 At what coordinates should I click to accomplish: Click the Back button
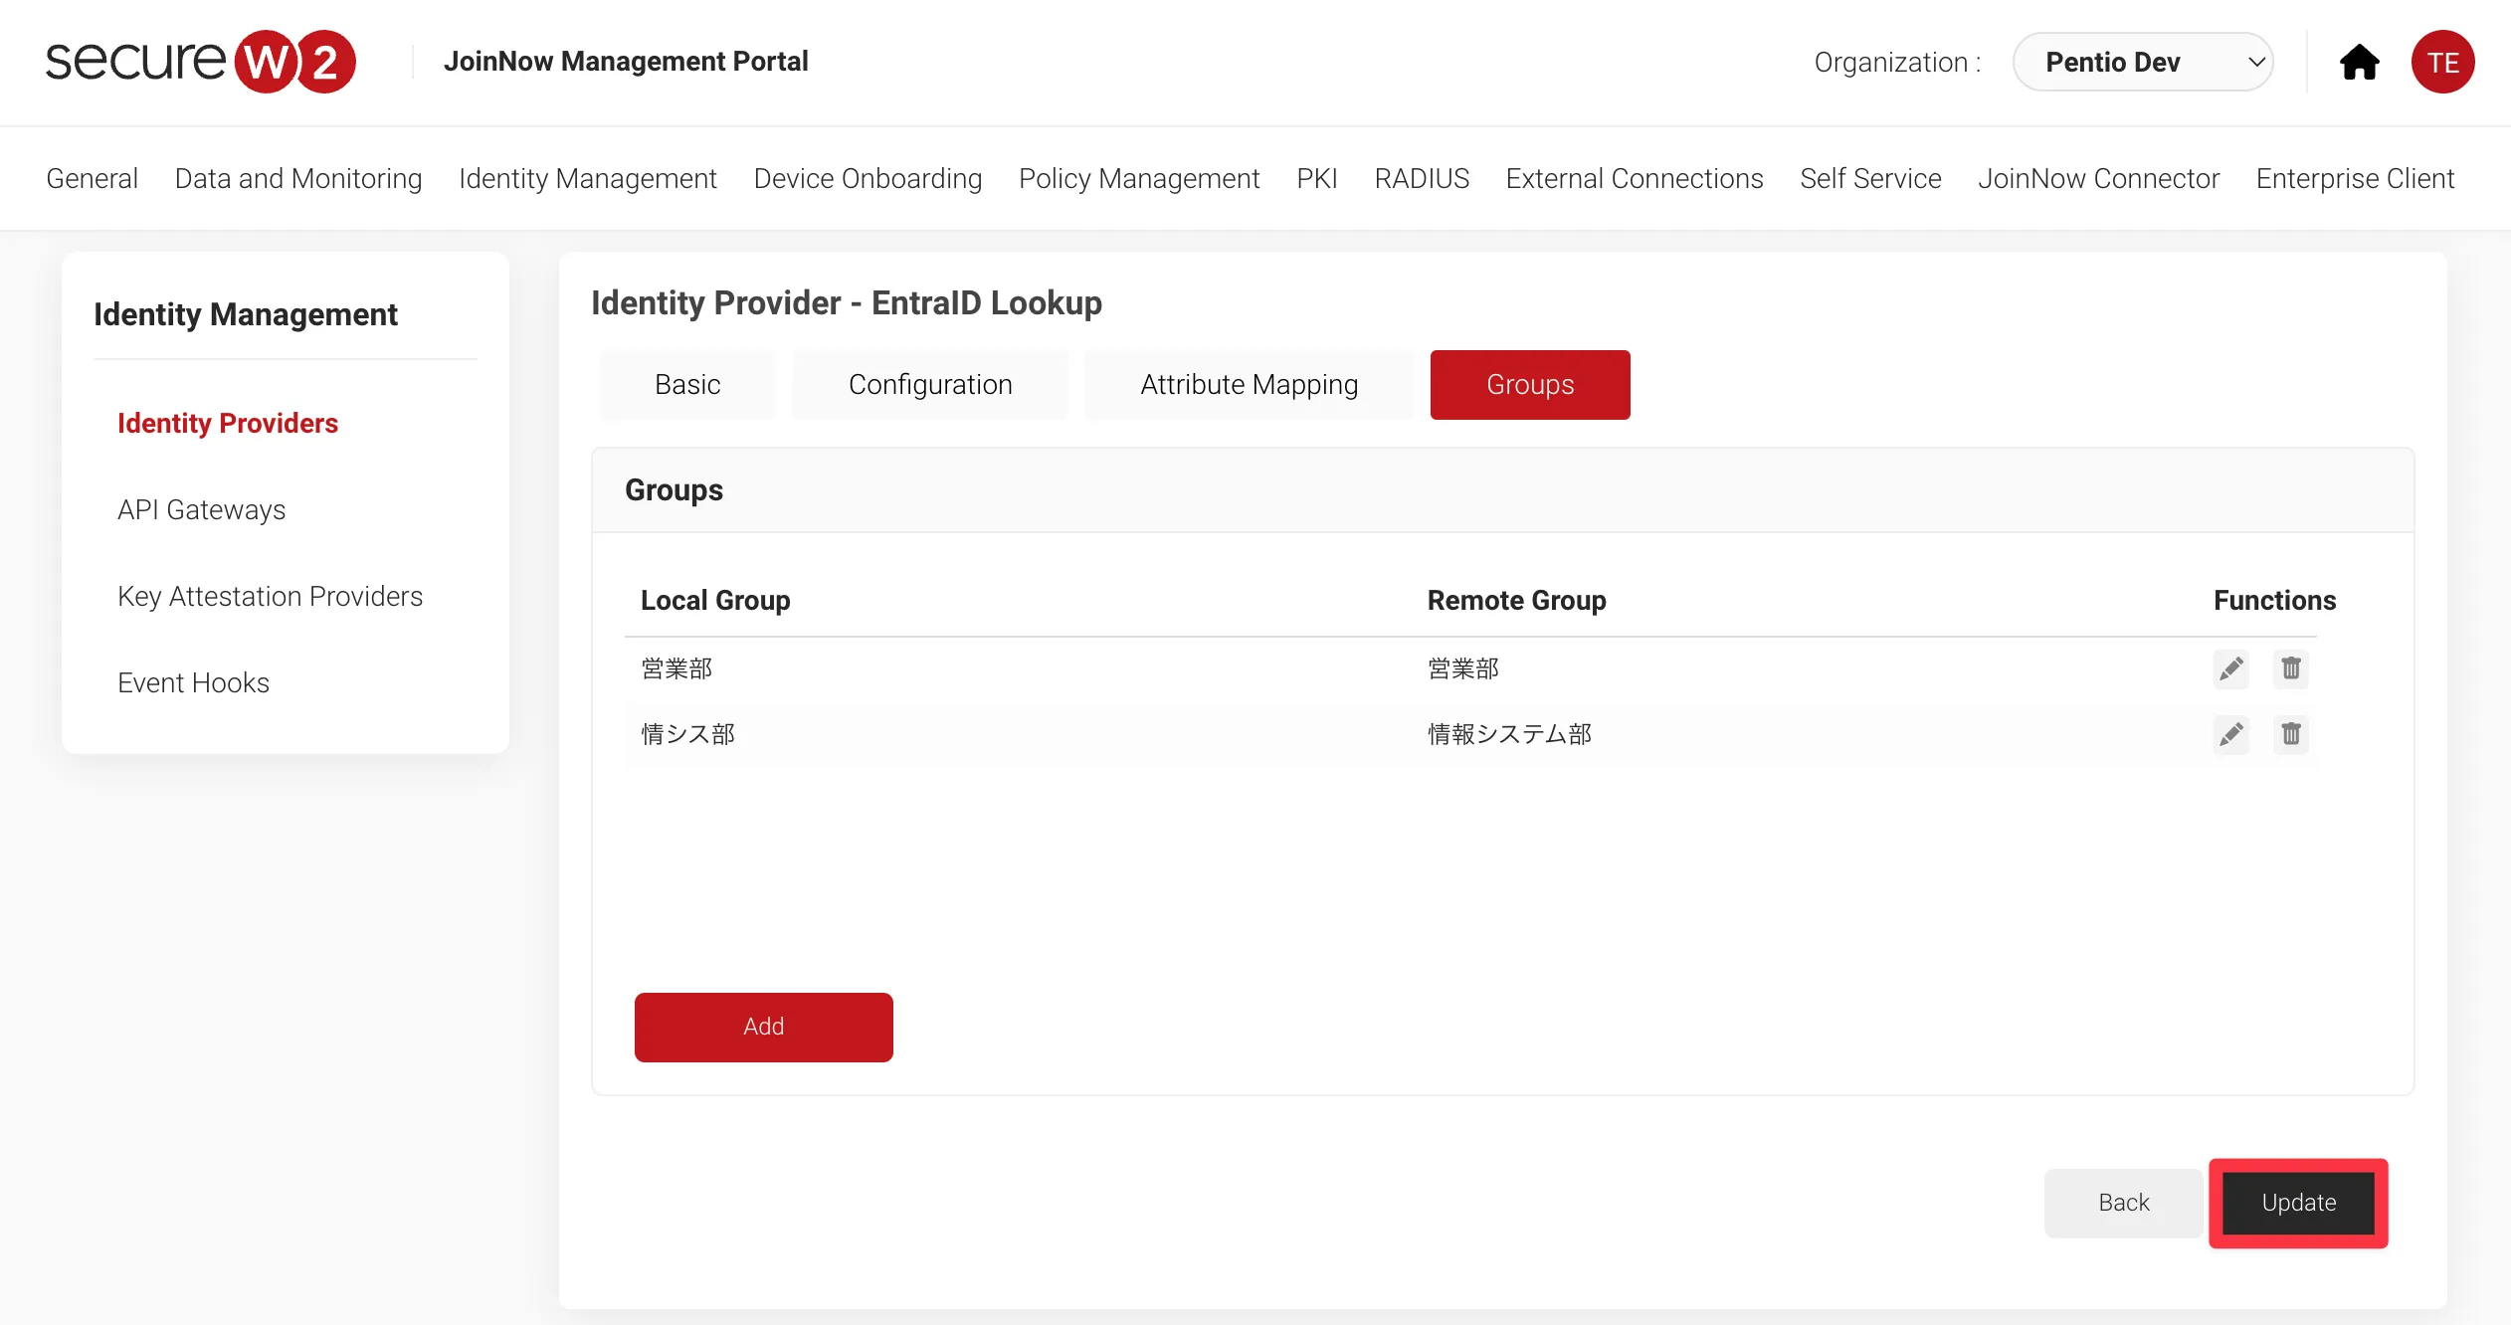tap(2123, 1203)
